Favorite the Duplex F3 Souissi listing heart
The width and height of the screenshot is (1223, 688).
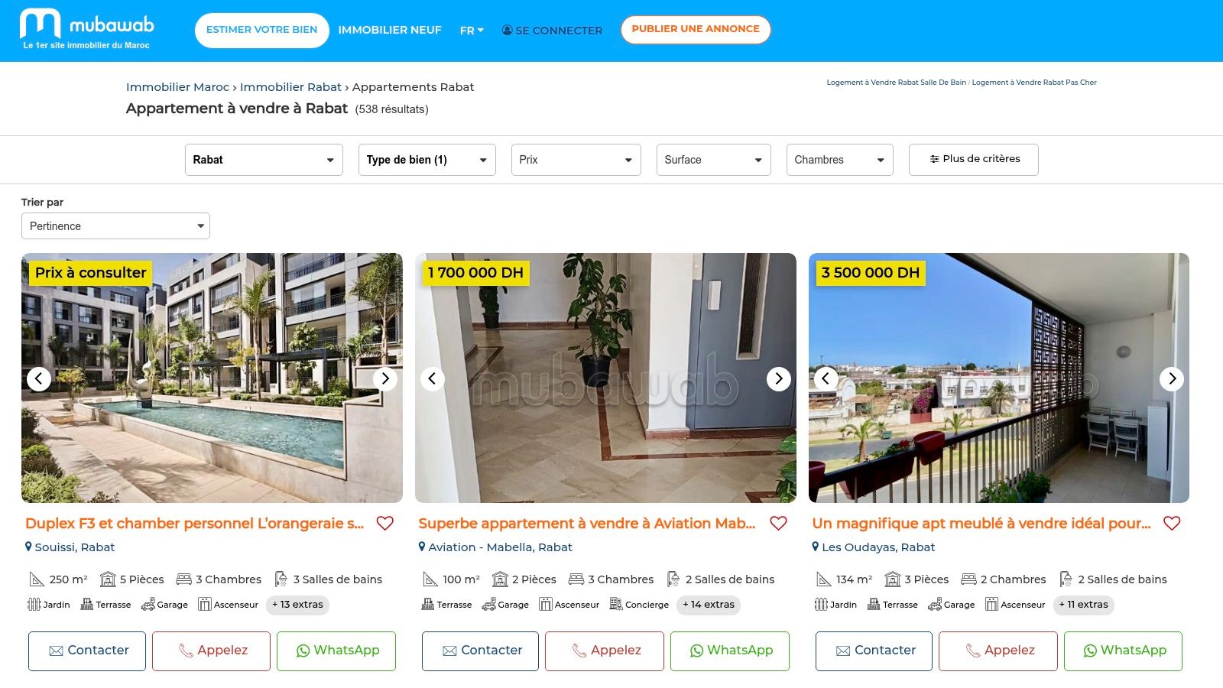click(385, 524)
